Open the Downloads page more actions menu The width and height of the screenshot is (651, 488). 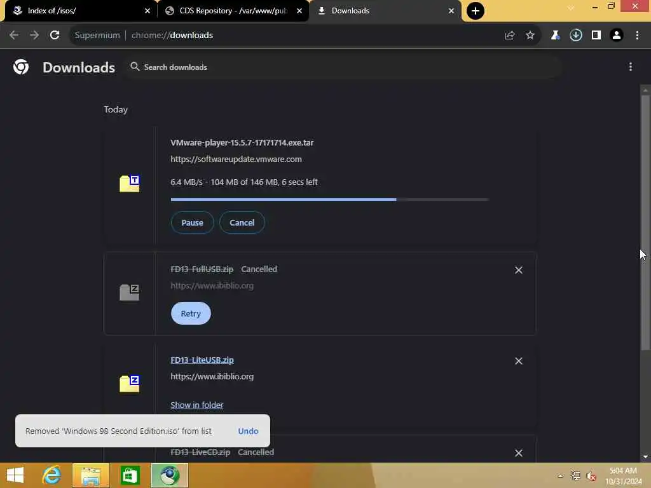[631, 67]
